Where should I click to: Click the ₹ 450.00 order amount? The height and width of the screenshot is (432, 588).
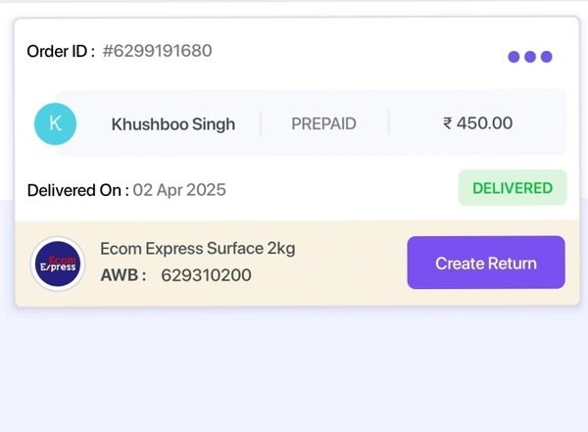click(477, 123)
